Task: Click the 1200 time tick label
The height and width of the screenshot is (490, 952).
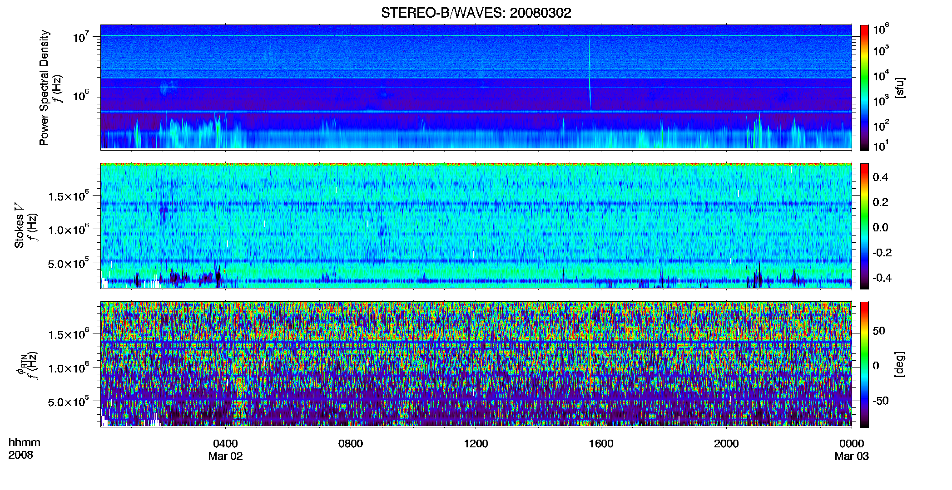Action: point(476,443)
